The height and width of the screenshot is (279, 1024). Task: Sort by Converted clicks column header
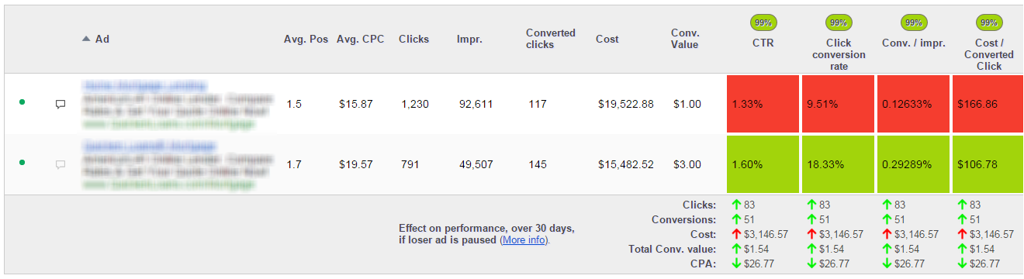coord(551,39)
